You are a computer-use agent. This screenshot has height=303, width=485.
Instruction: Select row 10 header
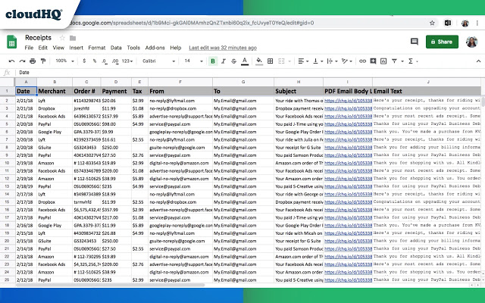click(x=7, y=163)
